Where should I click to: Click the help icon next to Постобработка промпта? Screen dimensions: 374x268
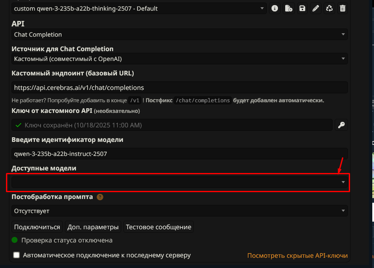100,197
